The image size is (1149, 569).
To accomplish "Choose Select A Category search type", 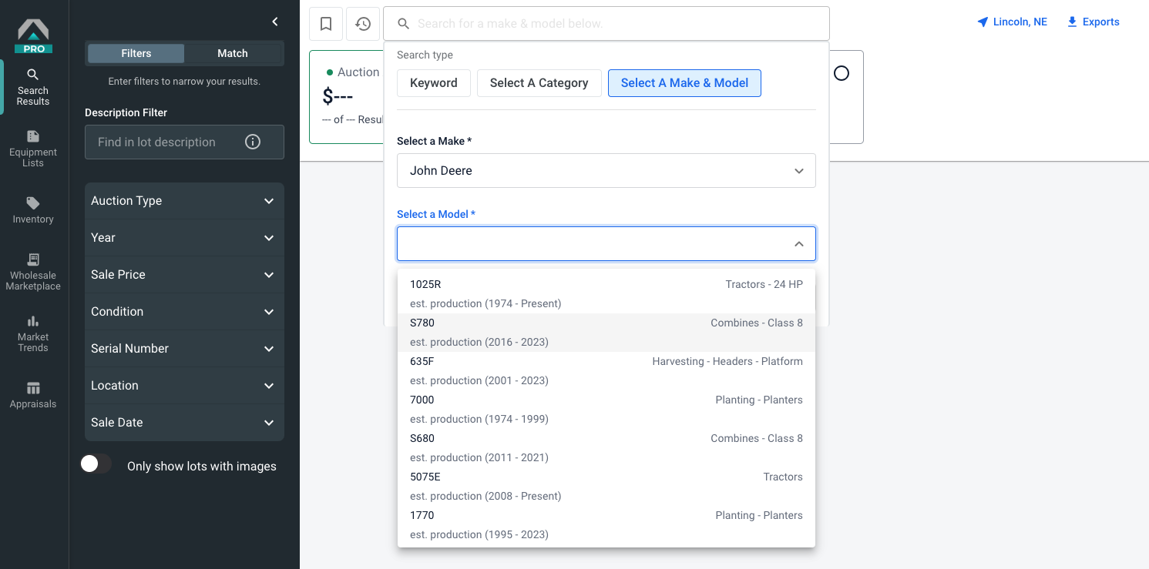I will 539,83.
